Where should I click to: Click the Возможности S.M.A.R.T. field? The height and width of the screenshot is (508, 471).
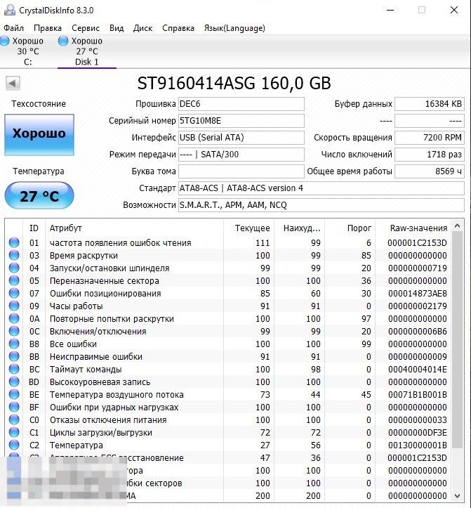[x=321, y=205]
